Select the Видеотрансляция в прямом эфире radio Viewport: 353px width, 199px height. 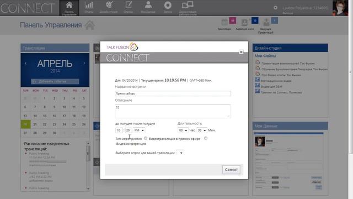tap(146, 138)
